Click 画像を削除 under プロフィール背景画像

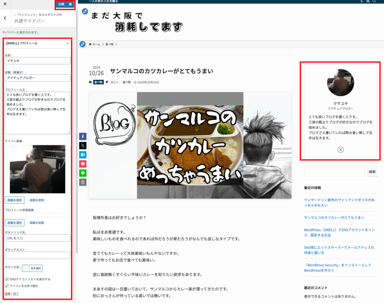click(37, 223)
